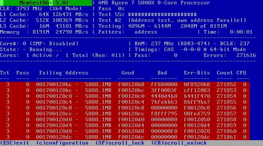This screenshot has height=146, width=263.
Task: Click failing address 001700120c0
Action: (x=54, y=96)
